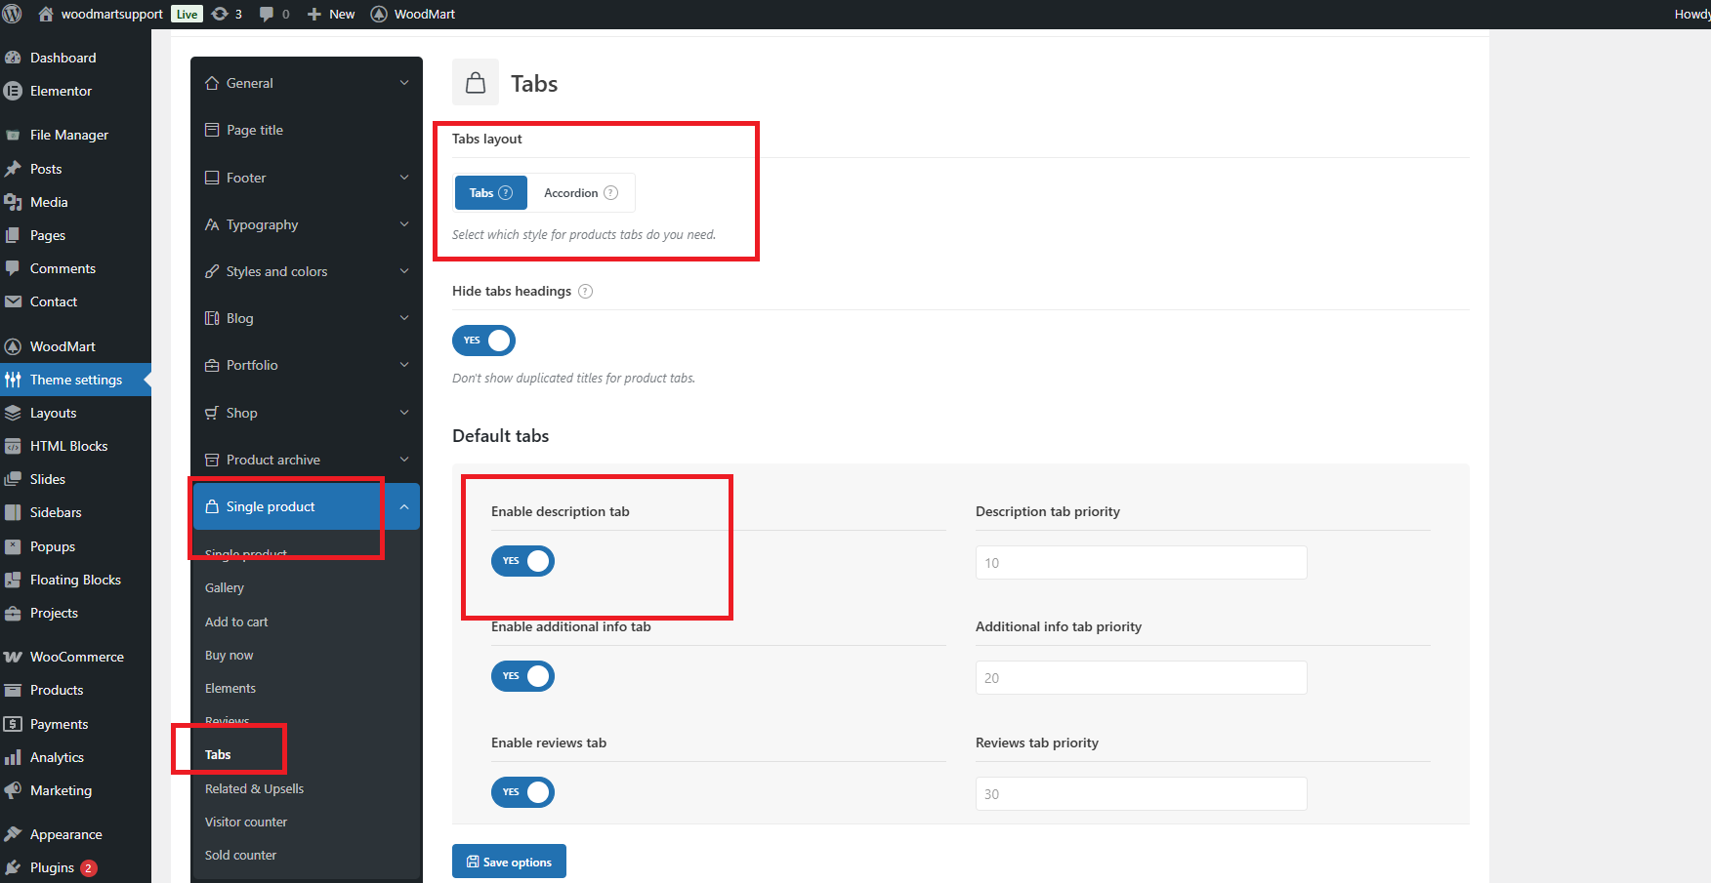Image resolution: width=1711 pixels, height=883 pixels.
Task: Open the Elements submenu item
Action: click(230, 688)
